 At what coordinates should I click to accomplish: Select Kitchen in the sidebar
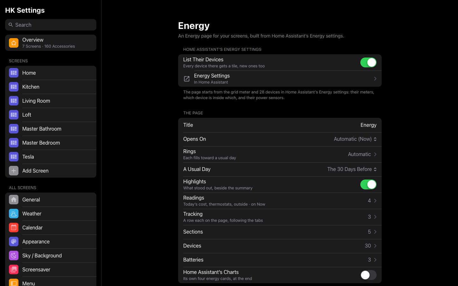tap(51, 87)
